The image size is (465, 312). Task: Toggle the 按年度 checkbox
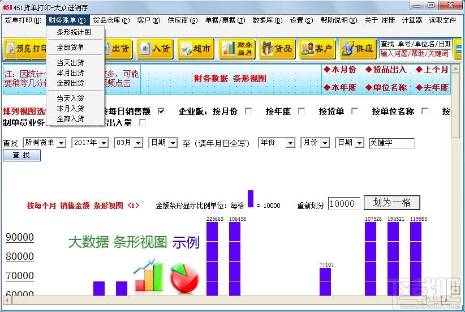coord(302,112)
